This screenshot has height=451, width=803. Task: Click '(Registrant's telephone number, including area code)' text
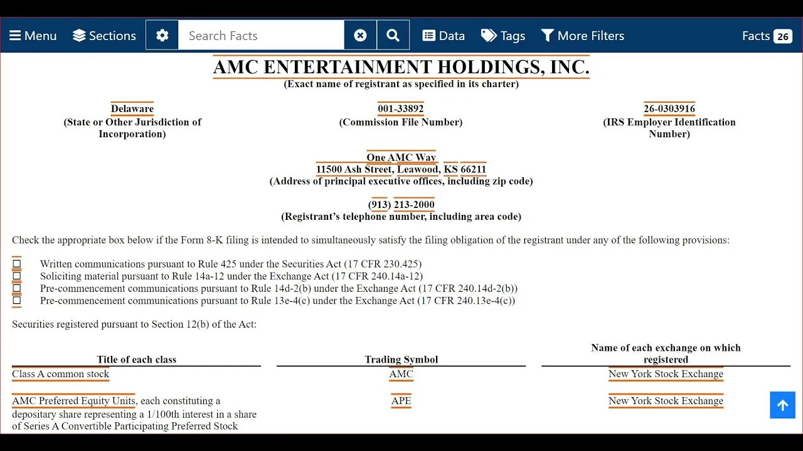pos(401,217)
